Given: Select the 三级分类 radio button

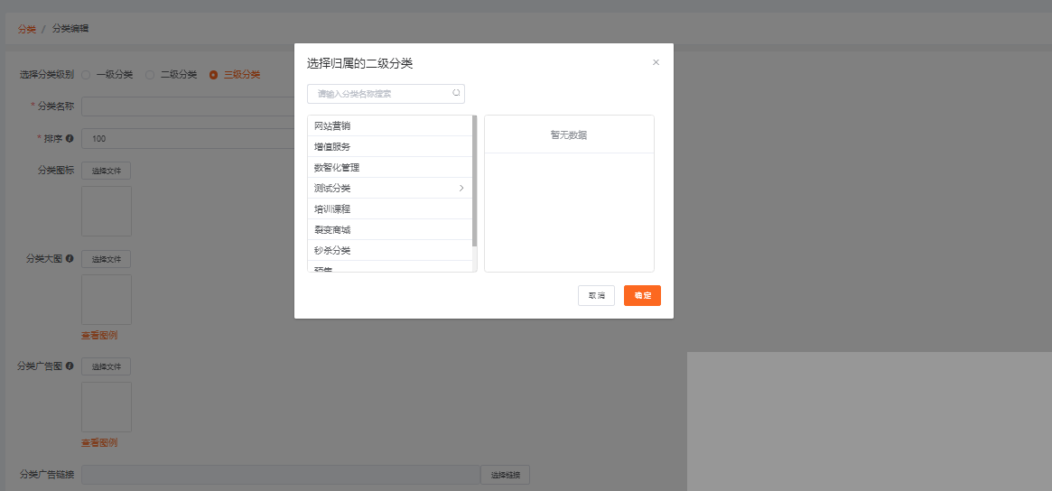Looking at the screenshot, I should tap(213, 75).
